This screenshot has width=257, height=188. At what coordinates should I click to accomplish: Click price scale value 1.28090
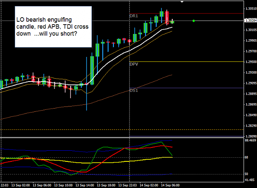[x=251, y=136]
